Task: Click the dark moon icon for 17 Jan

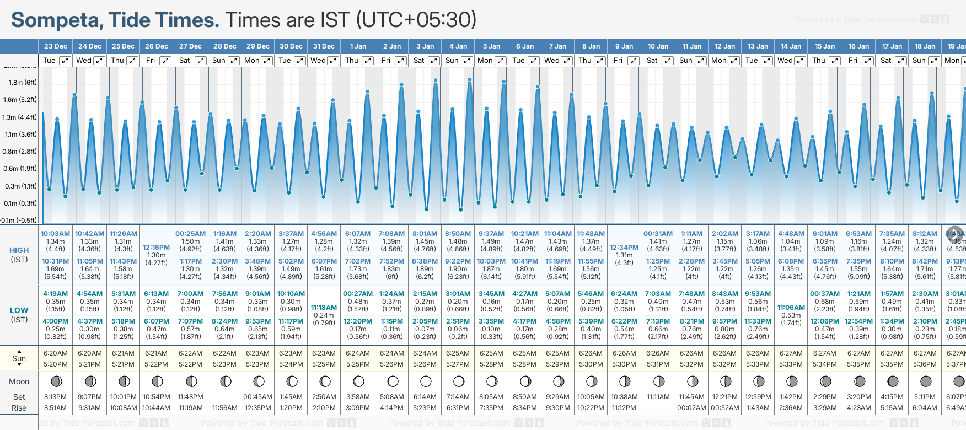Action: click(892, 381)
